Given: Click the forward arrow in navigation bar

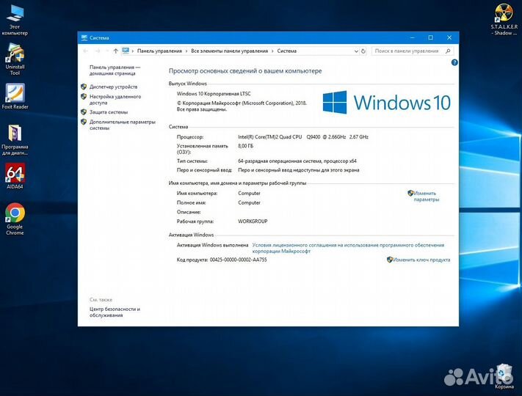Looking at the screenshot, I should click(98, 51).
